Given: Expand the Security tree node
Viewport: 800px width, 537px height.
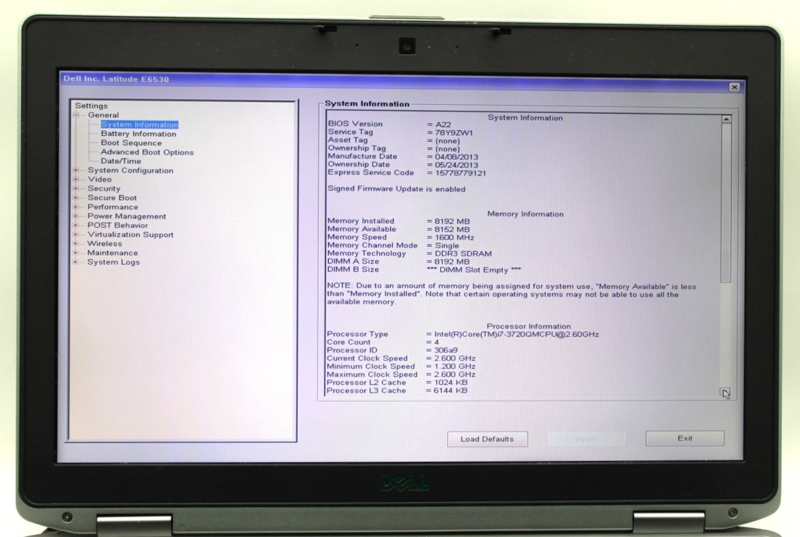Looking at the screenshot, I should click(76, 189).
